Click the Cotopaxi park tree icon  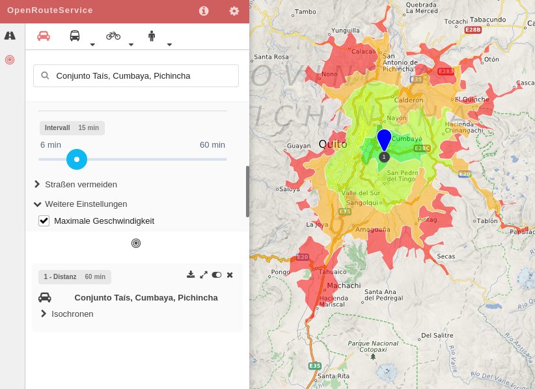pos(373,356)
